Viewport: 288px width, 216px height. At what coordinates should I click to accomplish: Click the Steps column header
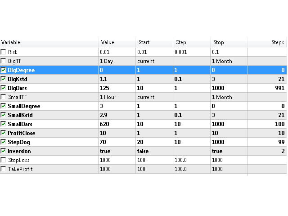pos(267,42)
